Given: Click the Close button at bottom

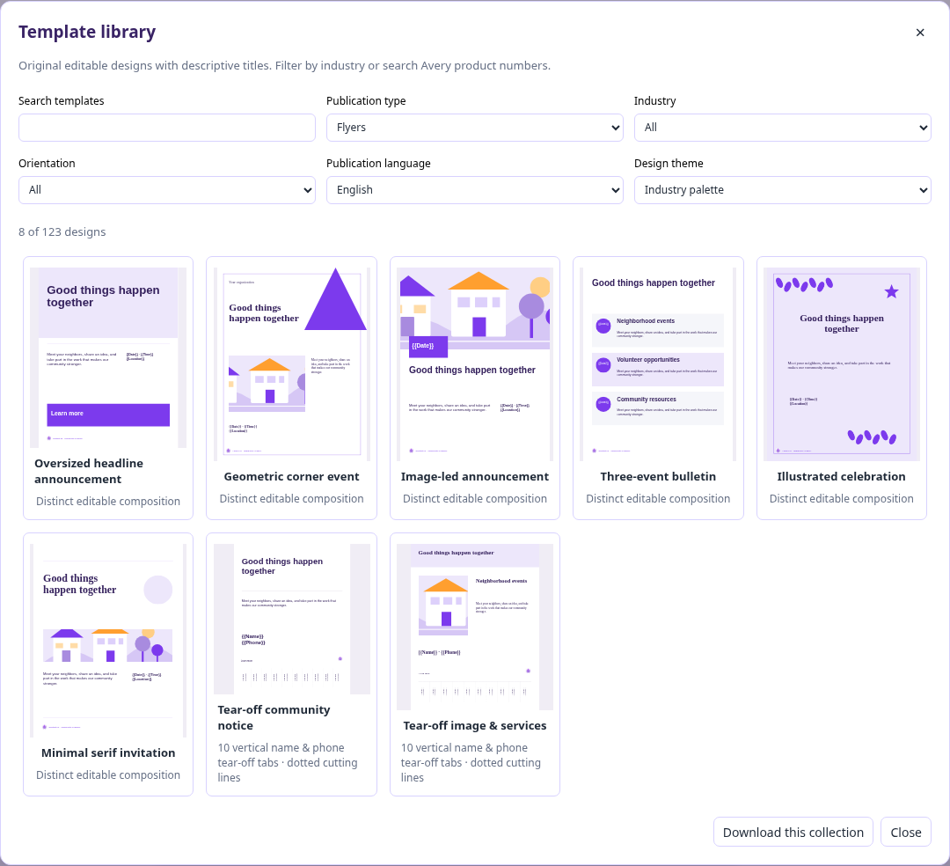Looking at the screenshot, I should point(906,832).
